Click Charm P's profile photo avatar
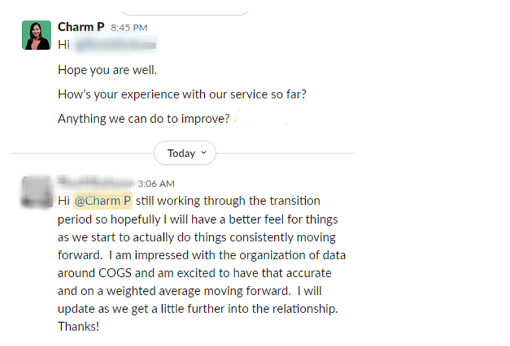 point(36,35)
